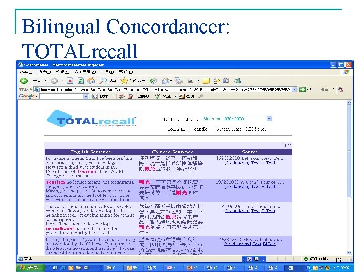Click the TOTALrecall logo on the page
Image resolution: width=363 pixels, height=272 pixels.
pyautogui.click(x=92, y=119)
